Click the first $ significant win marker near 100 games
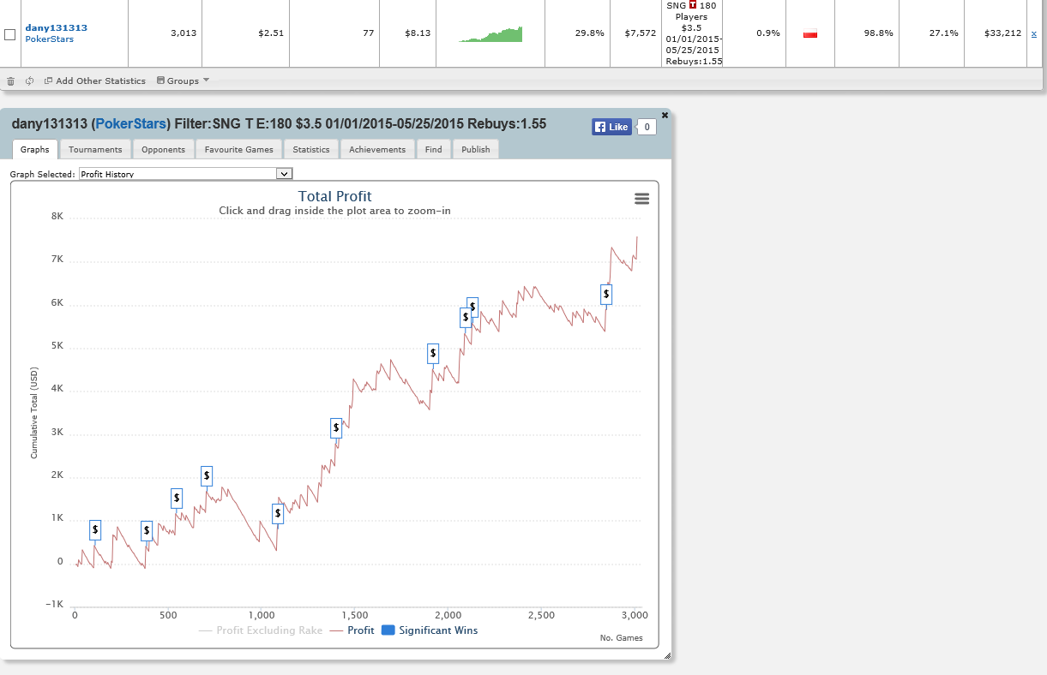The image size is (1047, 675). coord(95,530)
